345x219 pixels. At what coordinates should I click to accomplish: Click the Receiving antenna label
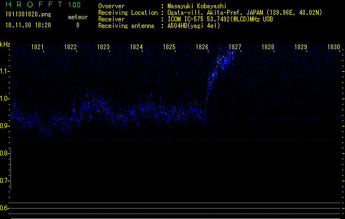126,26
